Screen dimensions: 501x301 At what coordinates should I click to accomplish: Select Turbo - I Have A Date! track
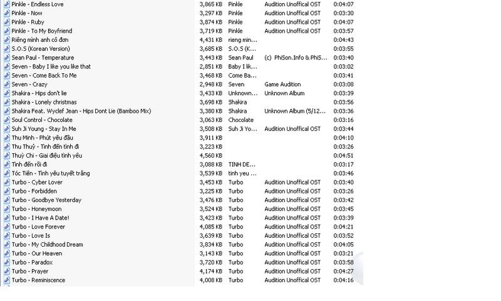coord(40,218)
